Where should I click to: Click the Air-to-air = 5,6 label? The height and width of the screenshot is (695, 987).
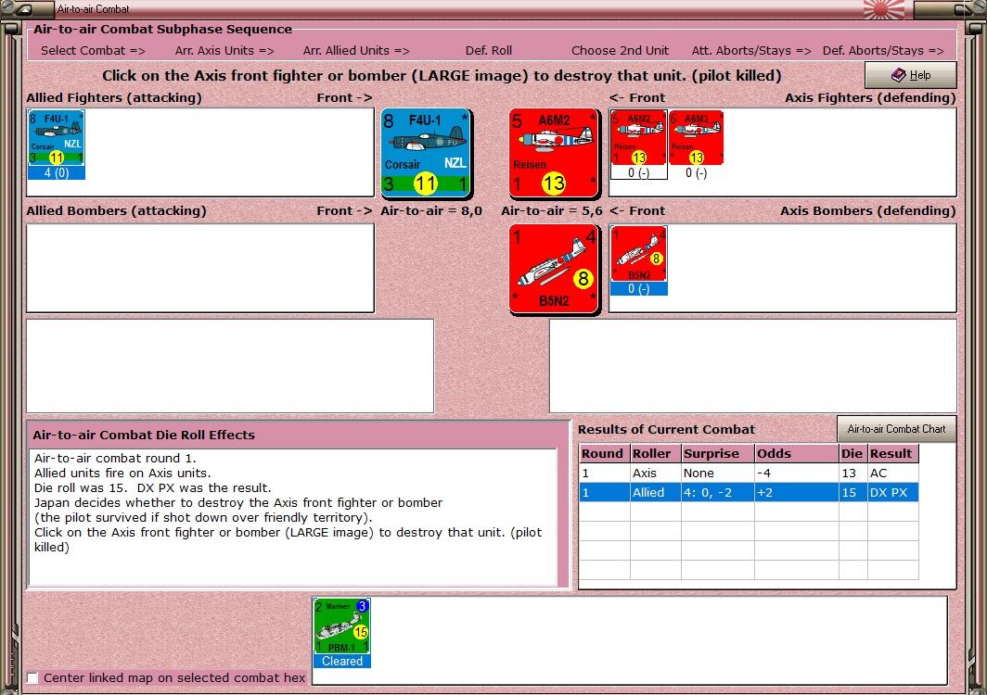tap(552, 210)
